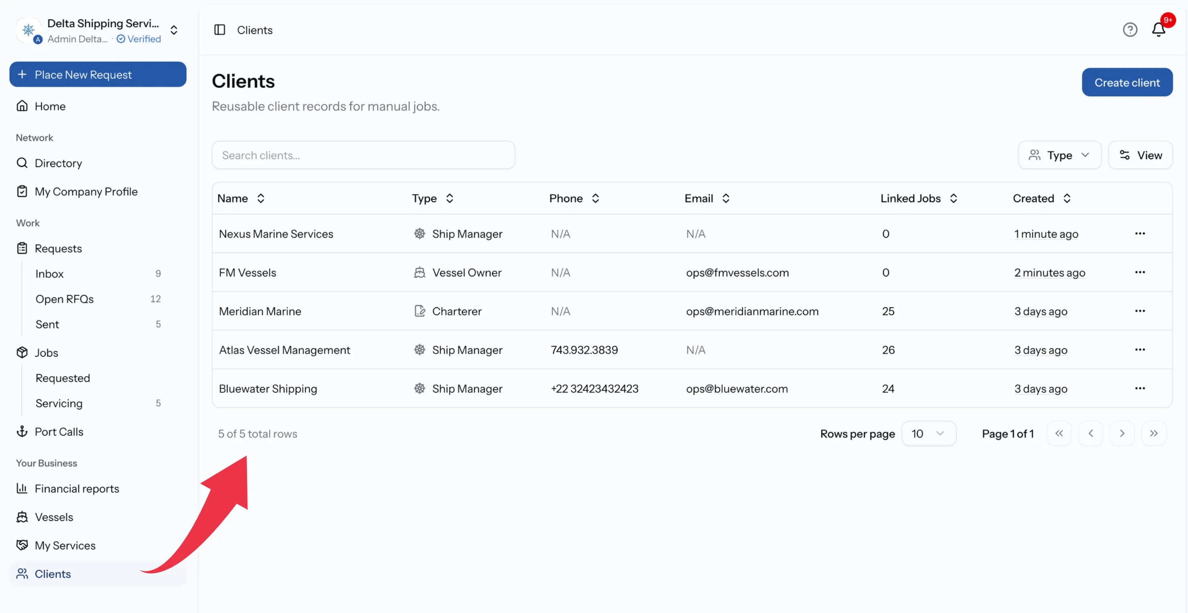
Task: Click the Delta Shipping company logo
Action: (x=28, y=30)
